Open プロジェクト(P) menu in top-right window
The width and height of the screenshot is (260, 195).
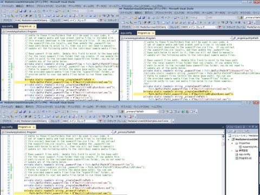pos(164,13)
